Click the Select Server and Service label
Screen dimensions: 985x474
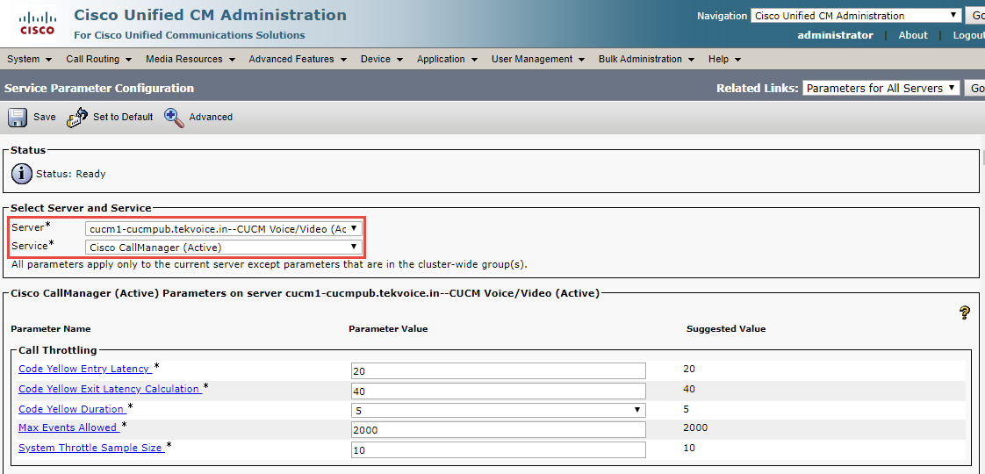[x=81, y=208]
